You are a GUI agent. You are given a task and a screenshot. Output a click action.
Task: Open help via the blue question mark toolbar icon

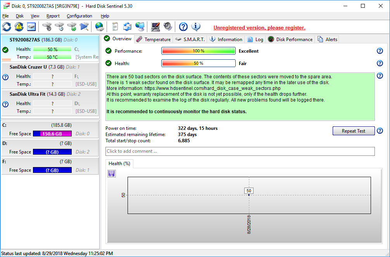pos(183,27)
